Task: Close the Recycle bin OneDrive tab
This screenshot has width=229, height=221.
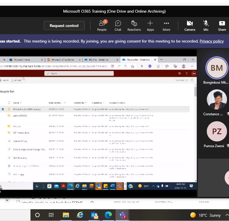Action: pyautogui.click(x=155, y=59)
